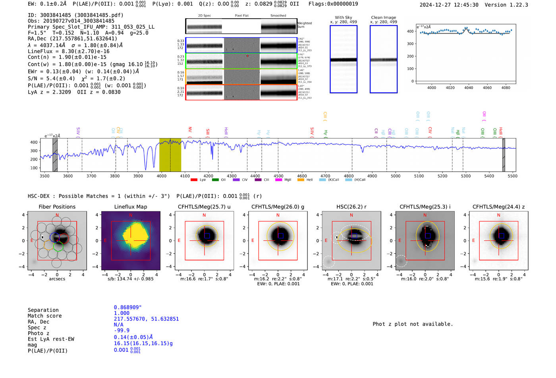Click the Match score value 1.000

point(122,313)
